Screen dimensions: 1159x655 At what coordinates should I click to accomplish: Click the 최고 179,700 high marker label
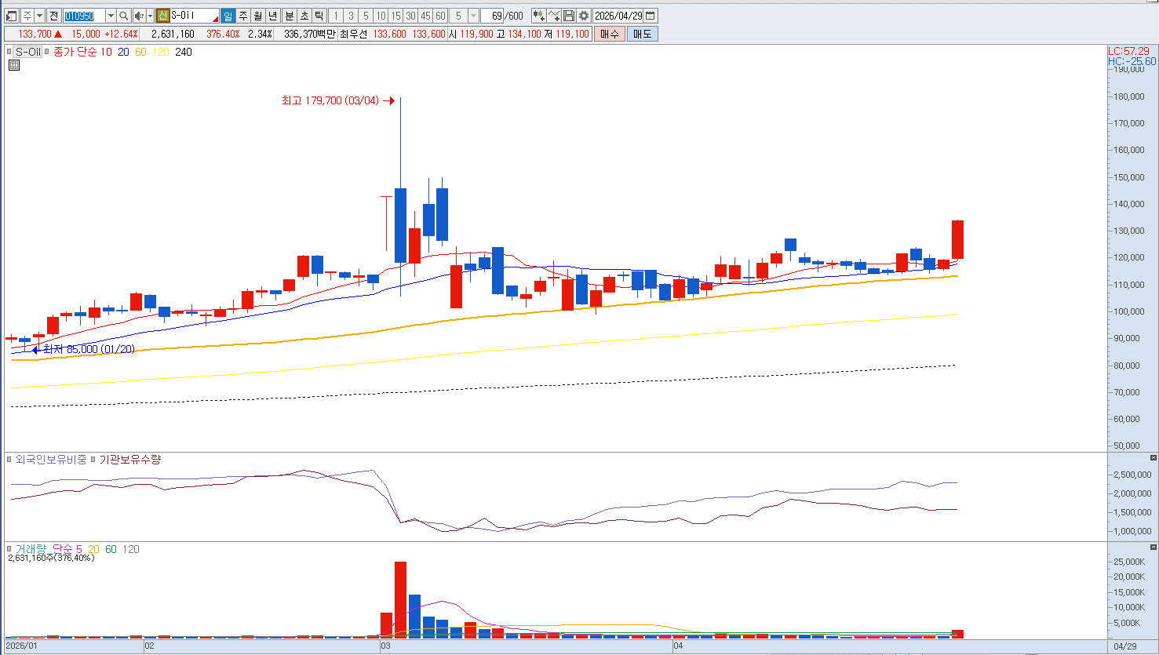tap(330, 100)
